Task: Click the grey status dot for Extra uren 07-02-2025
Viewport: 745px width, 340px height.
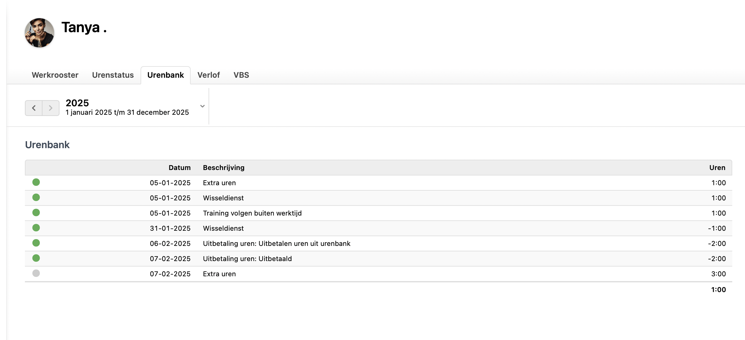Action: 36,273
